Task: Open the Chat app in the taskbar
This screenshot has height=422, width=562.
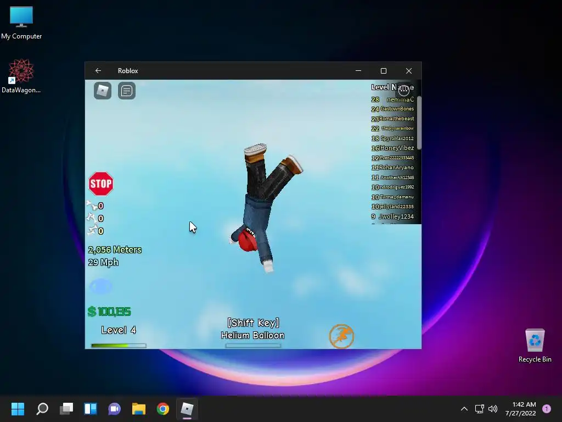Action: [115, 409]
